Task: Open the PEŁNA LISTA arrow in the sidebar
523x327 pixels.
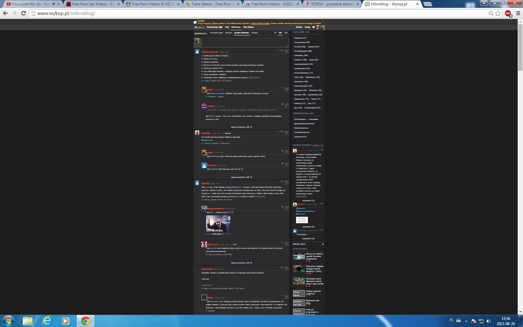Action: pos(323,244)
